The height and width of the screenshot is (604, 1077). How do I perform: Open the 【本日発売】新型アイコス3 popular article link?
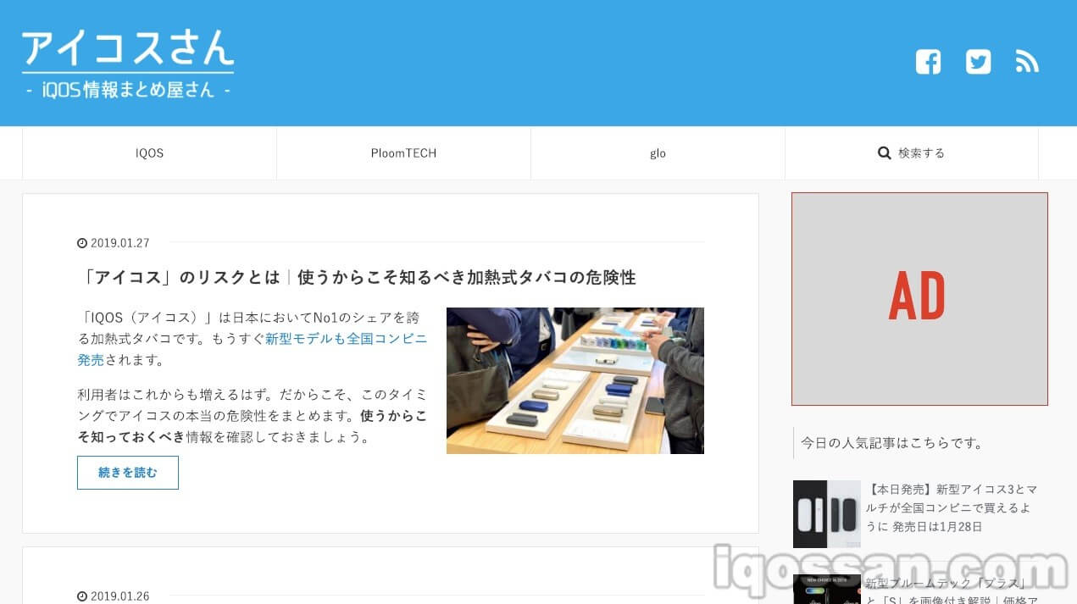pyautogui.click(x=952, y=508)
